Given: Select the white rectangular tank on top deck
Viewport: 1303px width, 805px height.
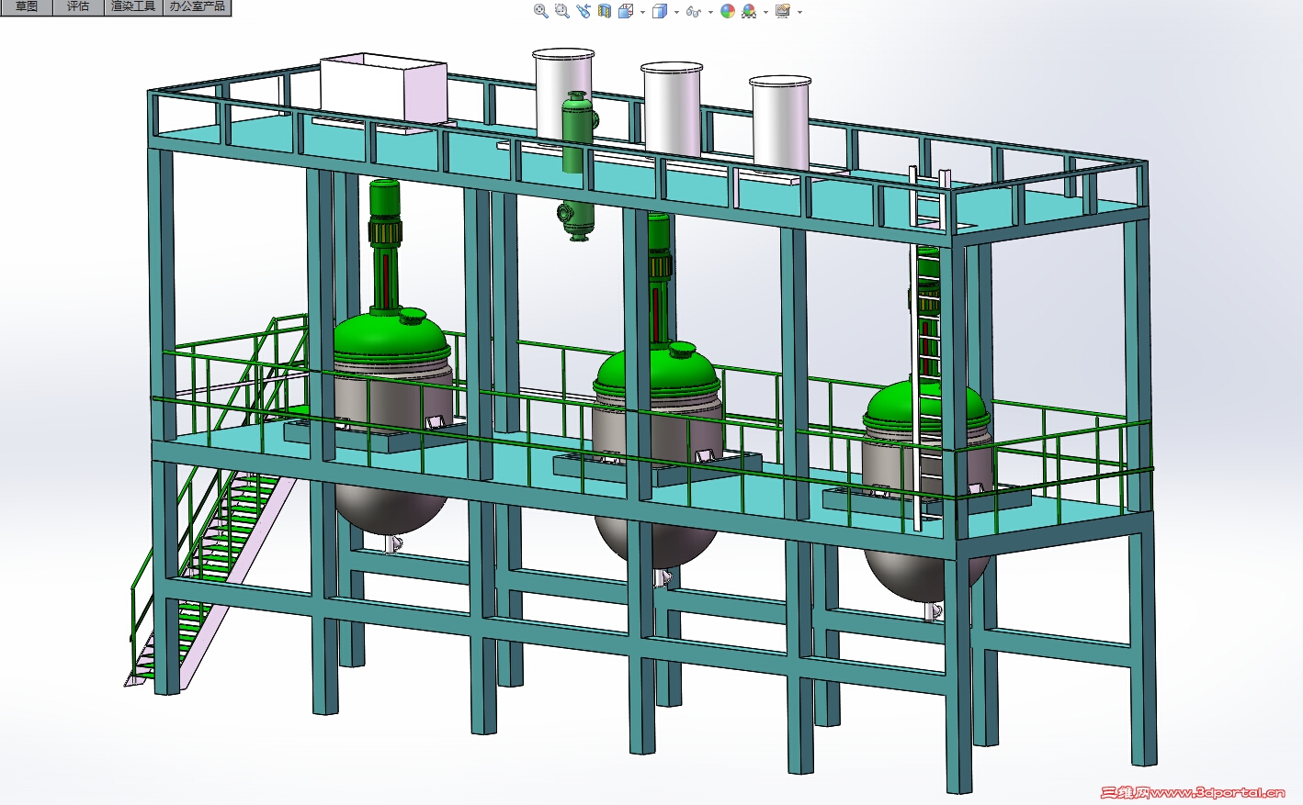Looking at the screenshot, I should 382,88.
